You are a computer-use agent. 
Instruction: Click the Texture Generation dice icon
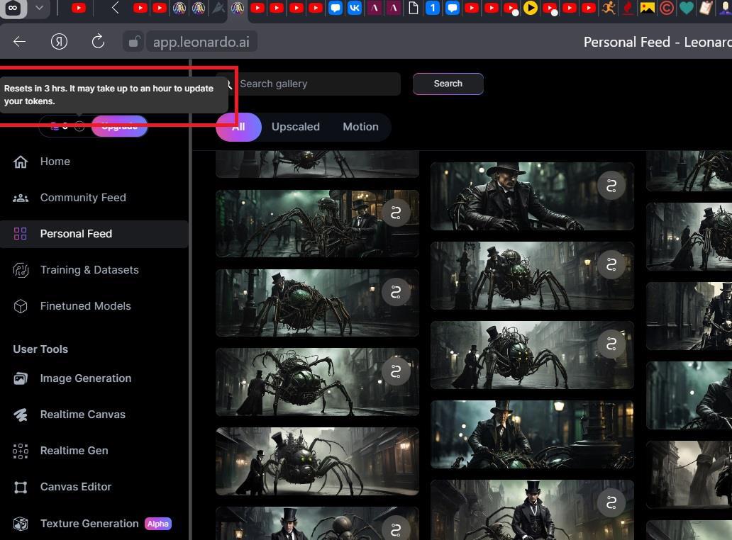[x=21, y=524]
